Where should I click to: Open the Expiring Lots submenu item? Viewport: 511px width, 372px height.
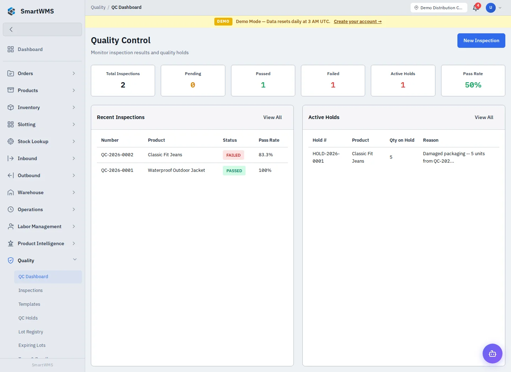coord(48,345)
